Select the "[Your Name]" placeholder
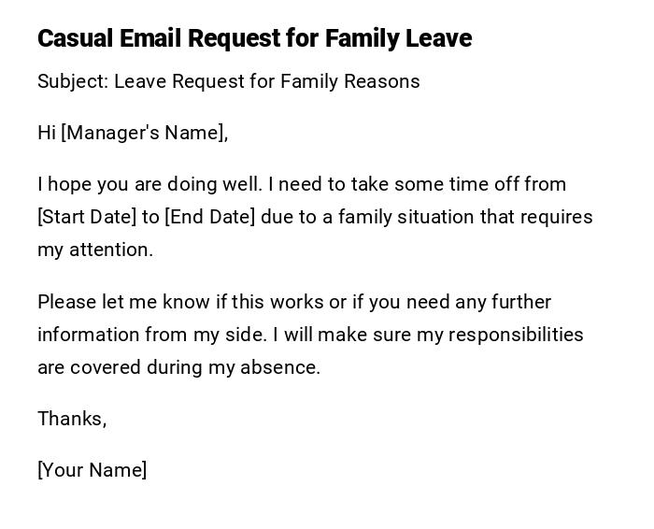Viewport: 654px width, 529px height. 92,470
